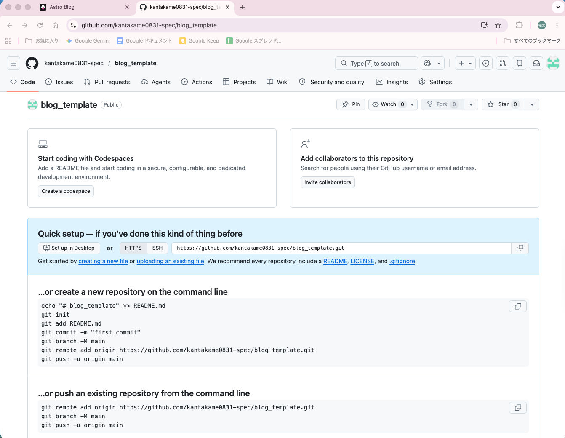
Task: Open Google Keep bookmark
Action: [199, 41]
